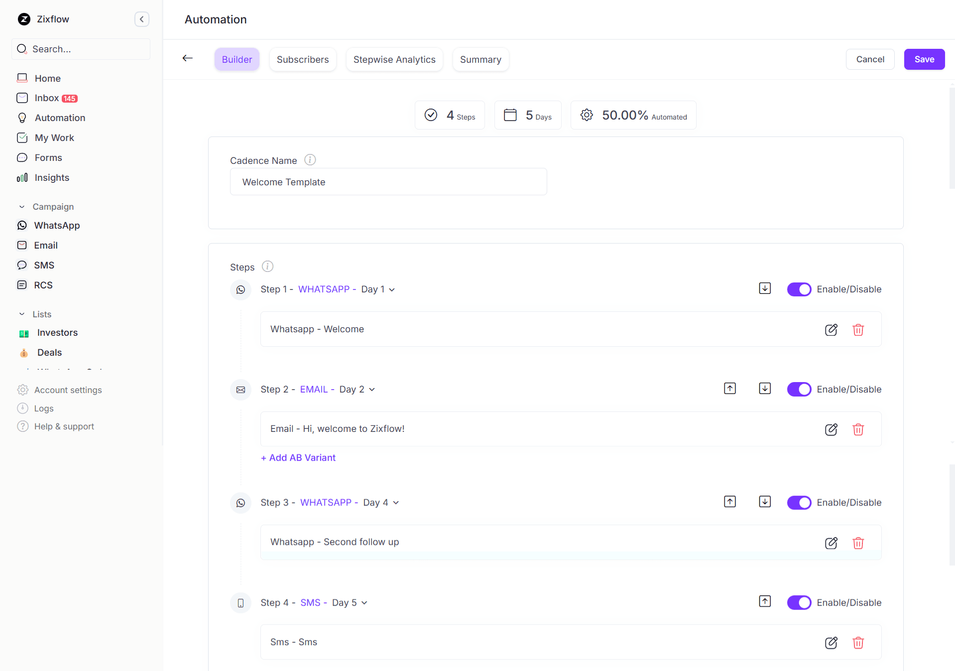Move Step 1 down in the sequence
The image size is (955, 671).
point(764,288)
